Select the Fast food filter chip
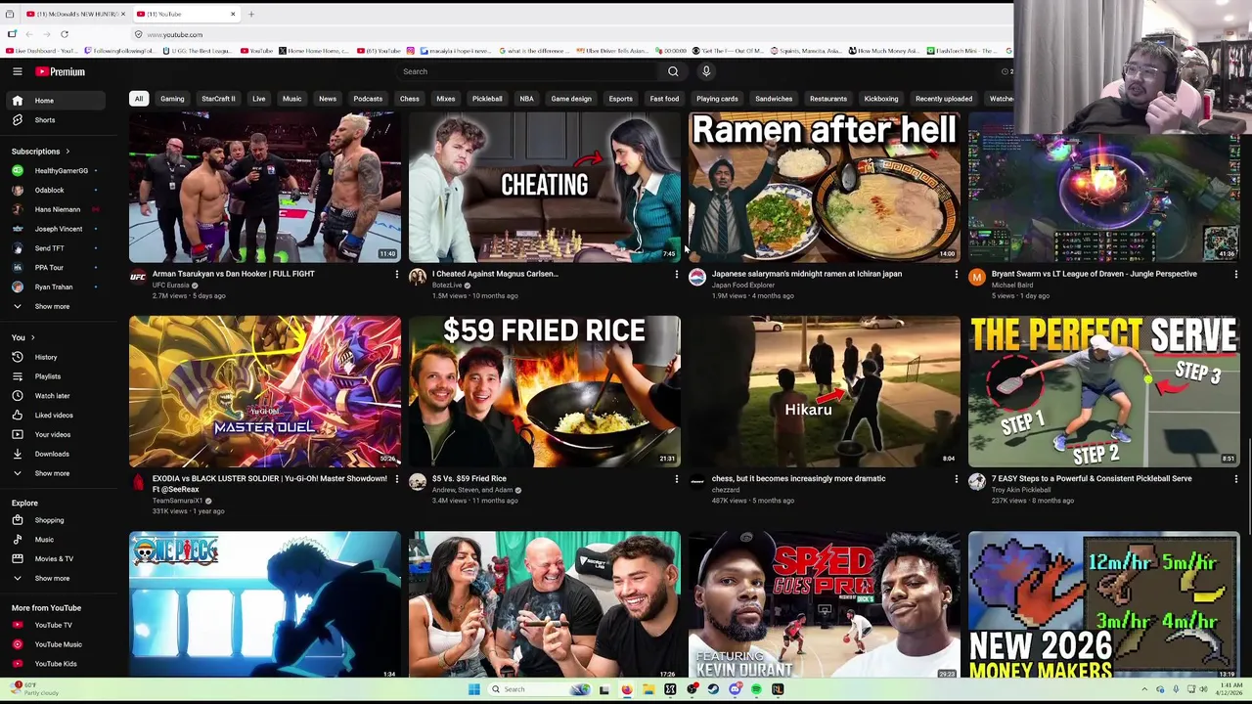Viewport: 1252px width, 704px height. tap(664, 99)
